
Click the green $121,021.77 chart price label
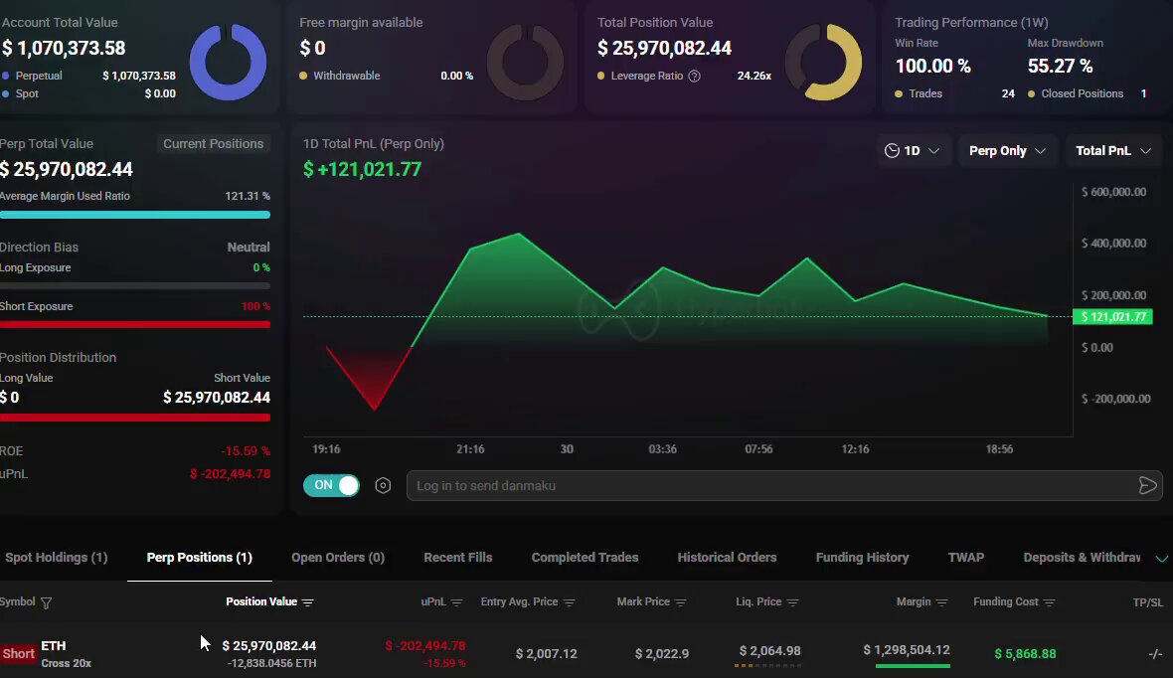1112,316
